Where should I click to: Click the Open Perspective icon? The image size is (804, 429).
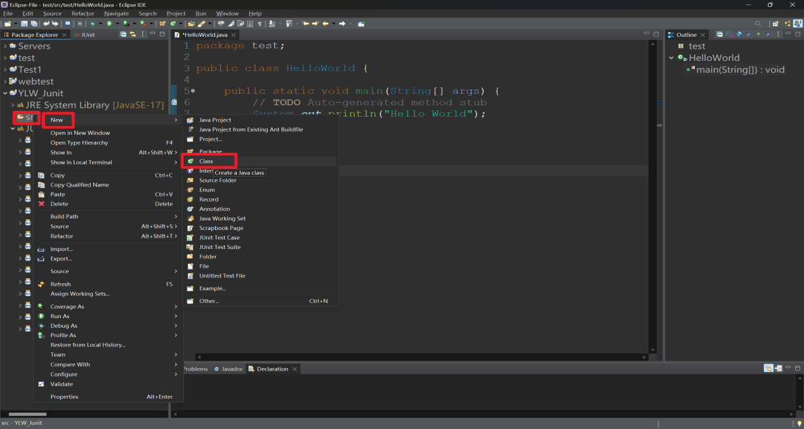775,23
